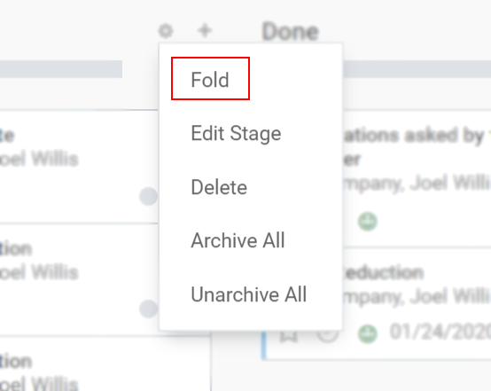
Task: Click the 01/24/2020 date on the Done card
Action: pos(440,332)
